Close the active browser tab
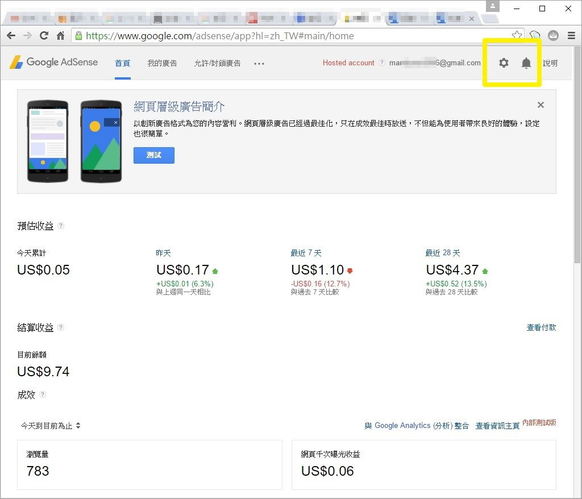Screen dimensions: 582x499 (471, 19)
